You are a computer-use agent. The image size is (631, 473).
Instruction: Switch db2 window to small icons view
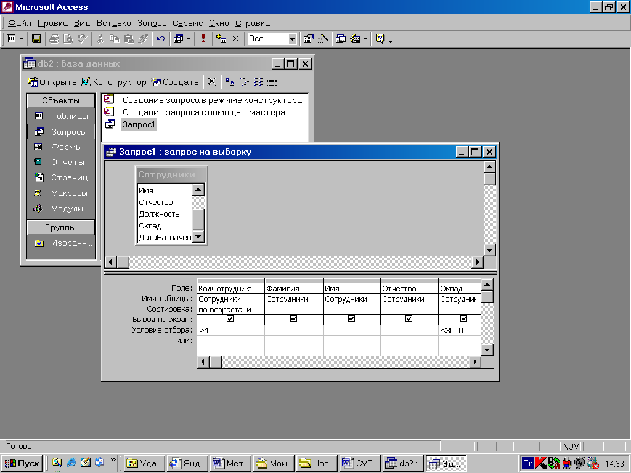(x=244, y=82)
